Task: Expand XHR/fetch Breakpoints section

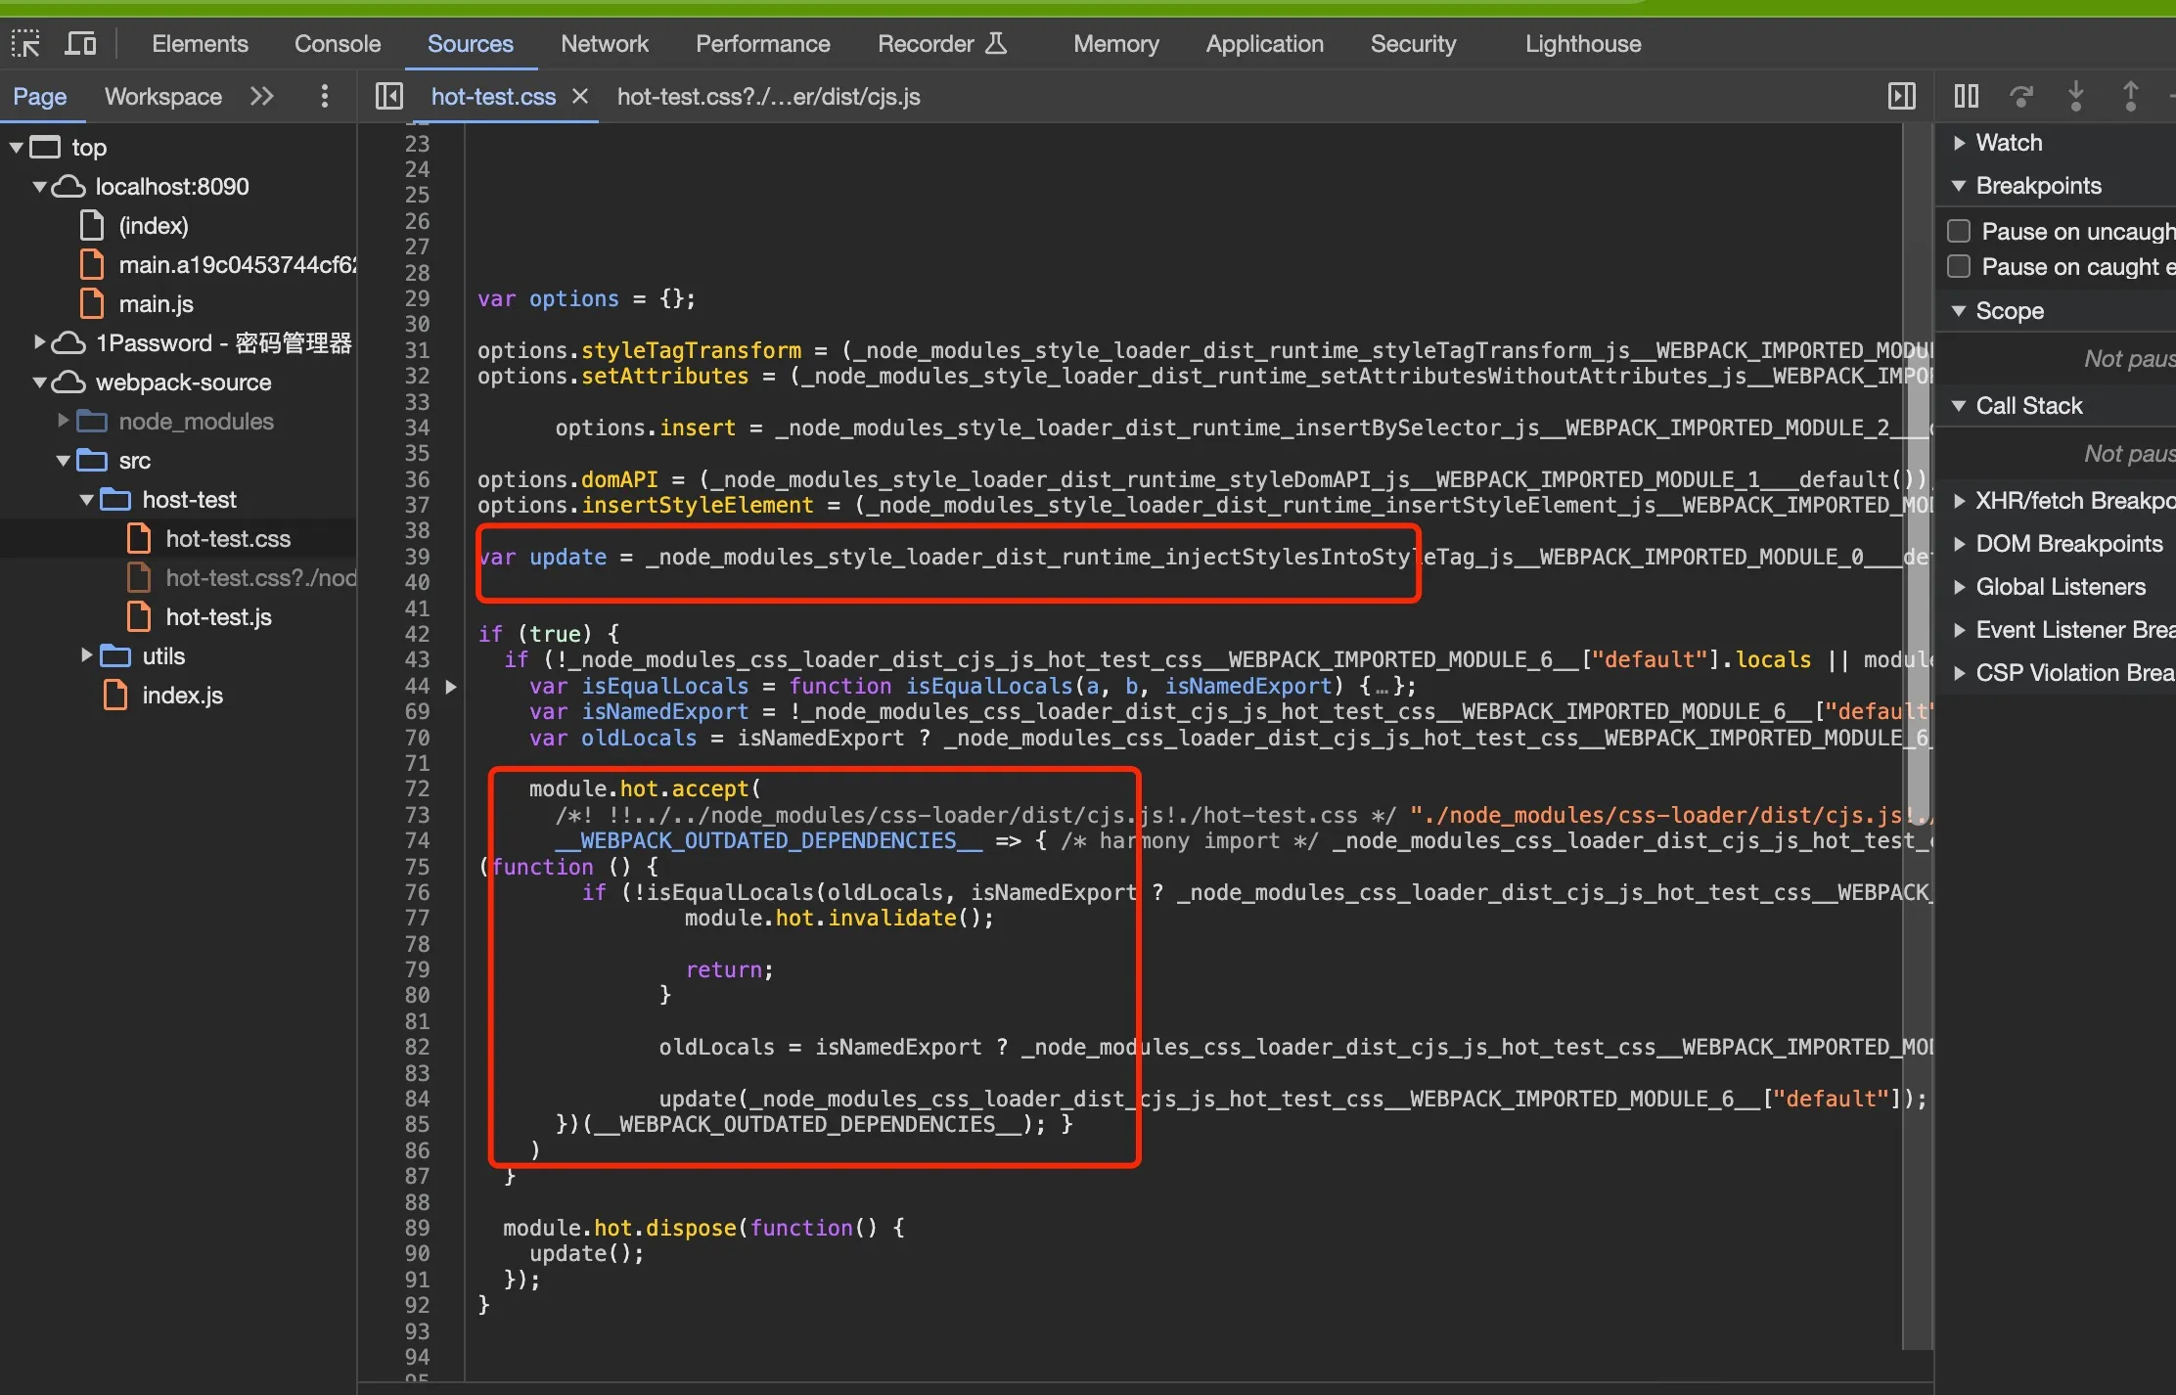Action: pyautogui.click(x=1960, y=501)
